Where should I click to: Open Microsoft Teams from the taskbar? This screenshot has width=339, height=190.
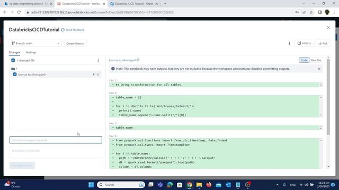click(160, 185)
